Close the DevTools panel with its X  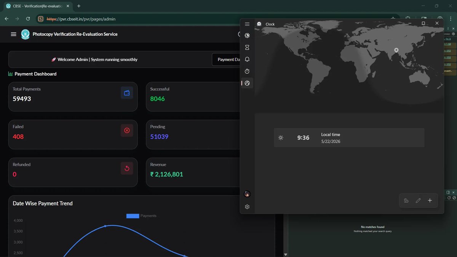click(x=453, y=29)
